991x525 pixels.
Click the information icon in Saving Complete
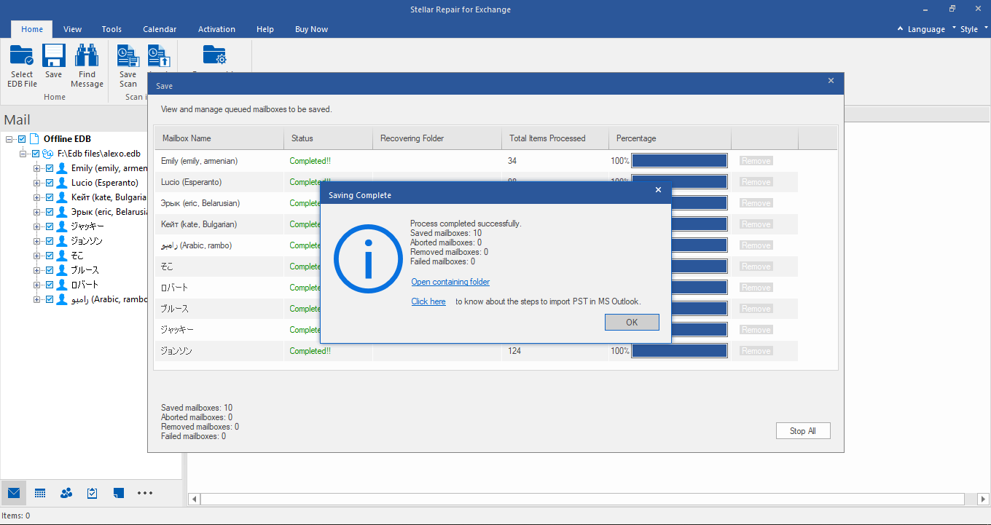coord(367,260)
